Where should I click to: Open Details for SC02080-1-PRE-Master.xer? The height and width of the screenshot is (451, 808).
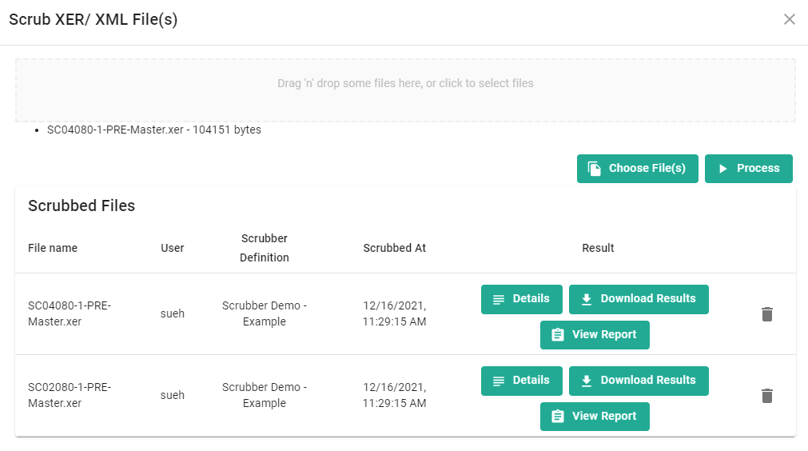(521, 381)
